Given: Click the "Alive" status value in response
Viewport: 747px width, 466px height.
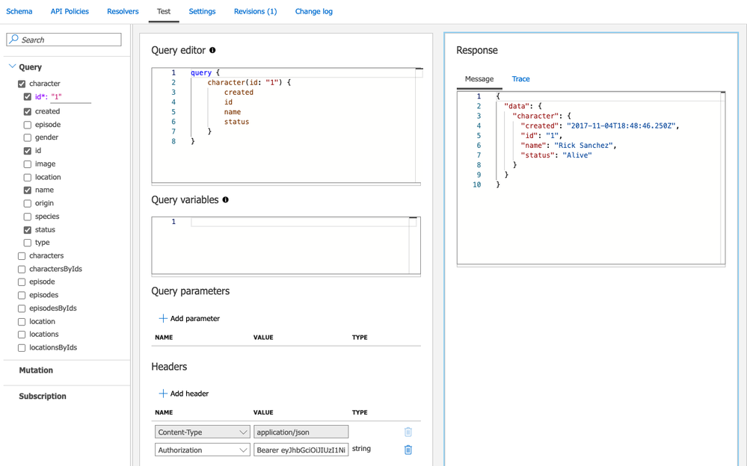Looking at the screenshot, I should click(x=577, y=155).
